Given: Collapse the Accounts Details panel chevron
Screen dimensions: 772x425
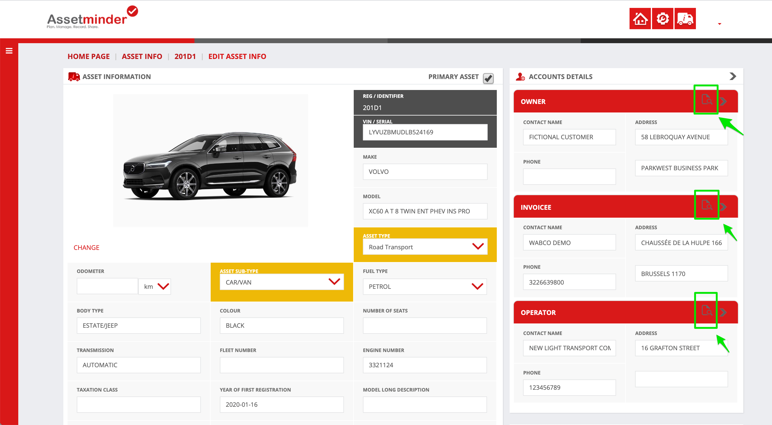Looking at the screenshot, I should [733, 76].
